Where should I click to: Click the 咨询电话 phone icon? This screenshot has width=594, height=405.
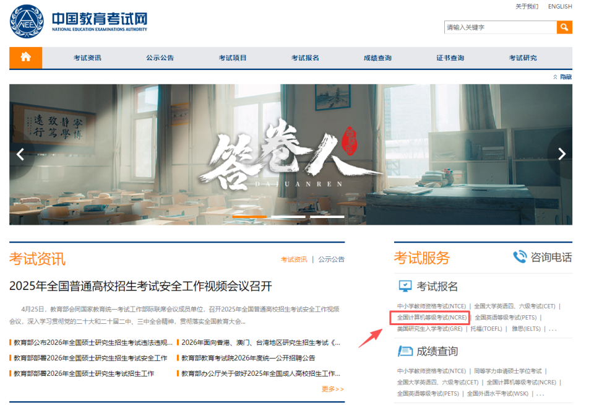(x=520, y=257)
